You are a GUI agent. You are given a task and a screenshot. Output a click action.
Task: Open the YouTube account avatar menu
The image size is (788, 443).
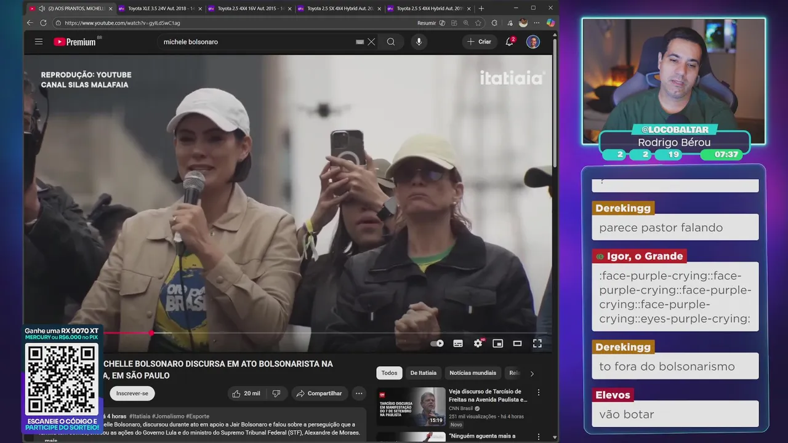click(533, 42)
